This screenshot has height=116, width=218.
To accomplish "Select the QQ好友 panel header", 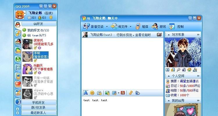I will [x=39, y=24].
